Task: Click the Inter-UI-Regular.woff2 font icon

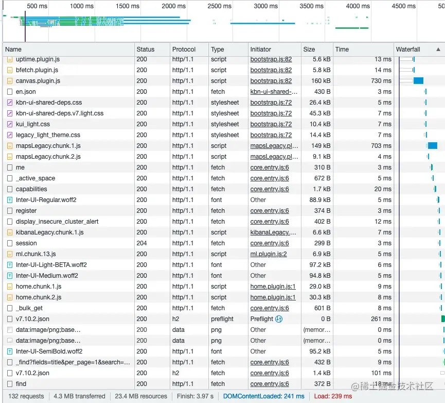Action: coord(10,200)
